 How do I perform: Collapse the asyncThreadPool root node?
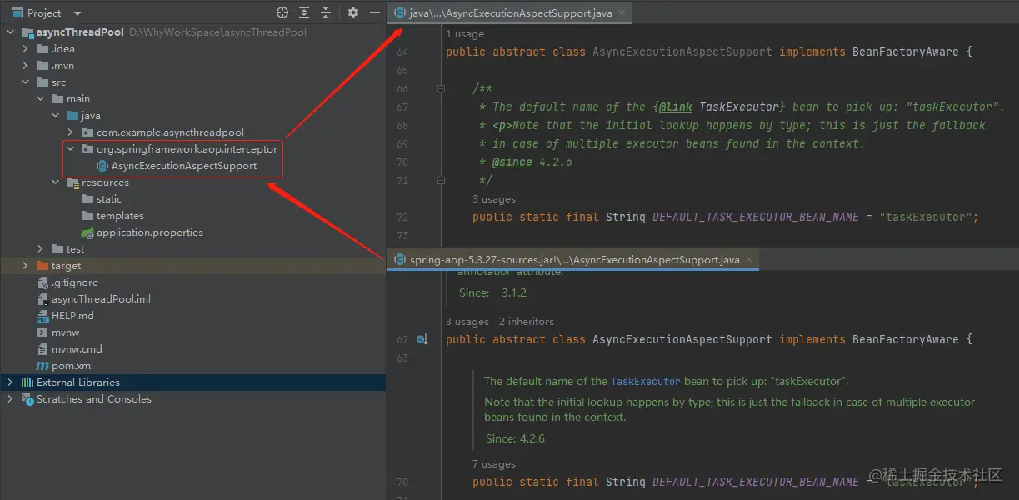coord(11,32)
